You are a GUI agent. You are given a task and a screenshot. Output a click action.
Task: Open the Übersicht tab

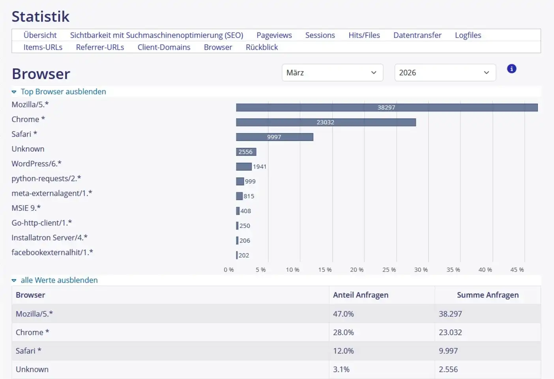pyautogui.click(x=40, y=35)
